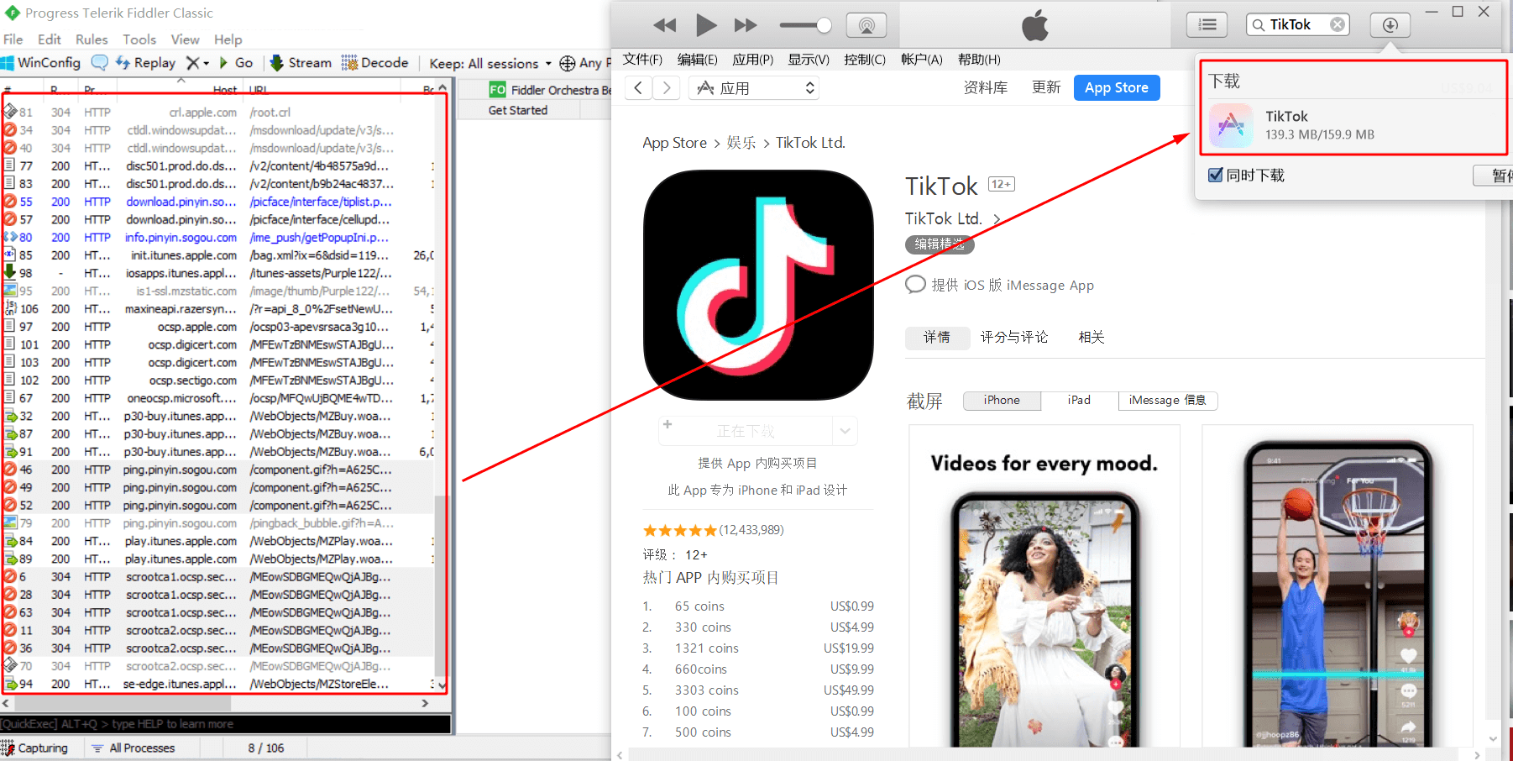This screenshot has width=1513, height=761.
Task: Select the App Store tab
Action: tap(1116, 87)
